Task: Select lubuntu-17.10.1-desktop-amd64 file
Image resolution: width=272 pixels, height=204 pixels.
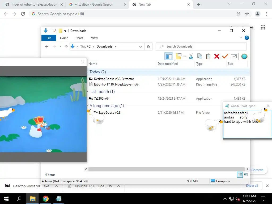Action: (117, 84)
